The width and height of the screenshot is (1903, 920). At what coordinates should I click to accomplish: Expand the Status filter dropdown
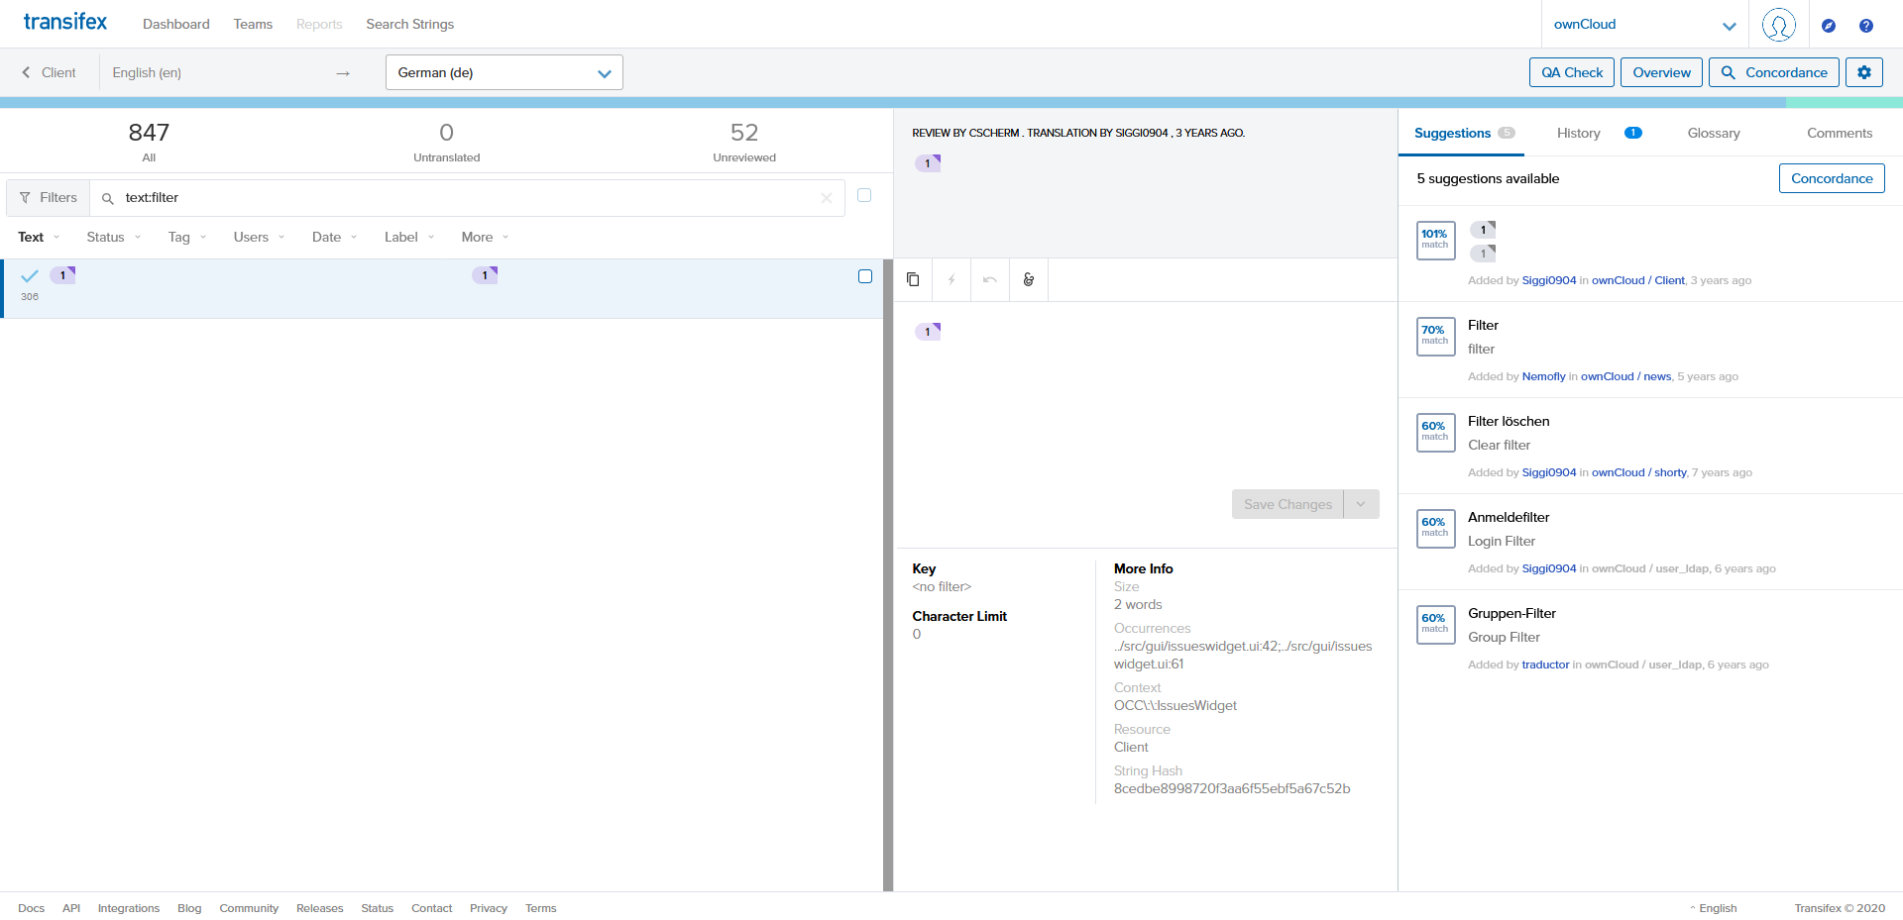pyautogui.click(x=114, y=237)
